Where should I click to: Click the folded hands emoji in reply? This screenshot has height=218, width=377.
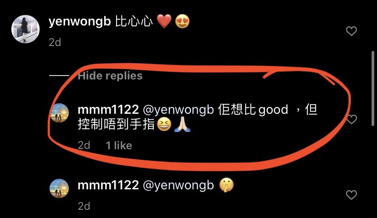182,125
